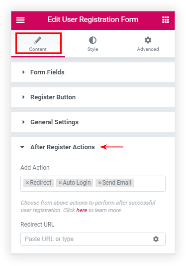Viewport: 186px width, 266px height.
Task: Switch to the Style tab
Action: 93,44
